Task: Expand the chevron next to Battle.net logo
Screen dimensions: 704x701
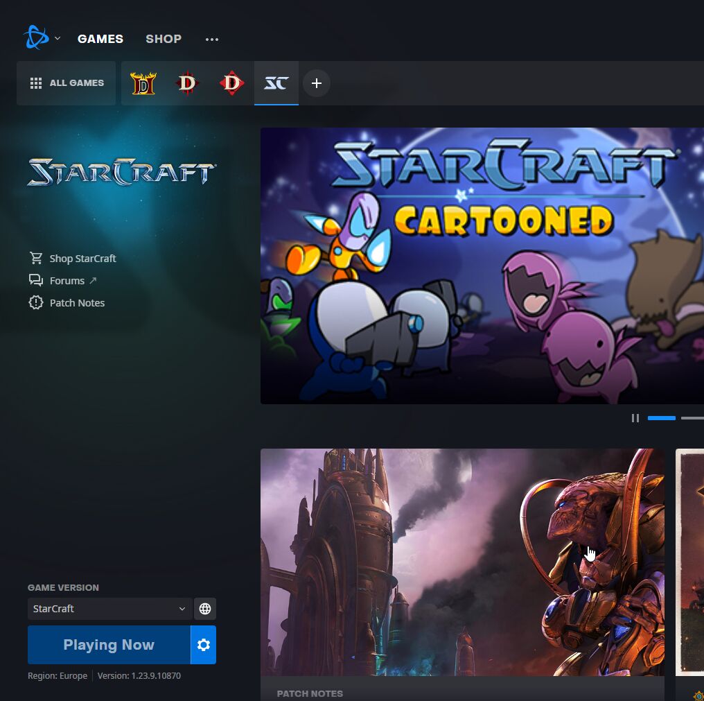Action: tap(58, 38)
